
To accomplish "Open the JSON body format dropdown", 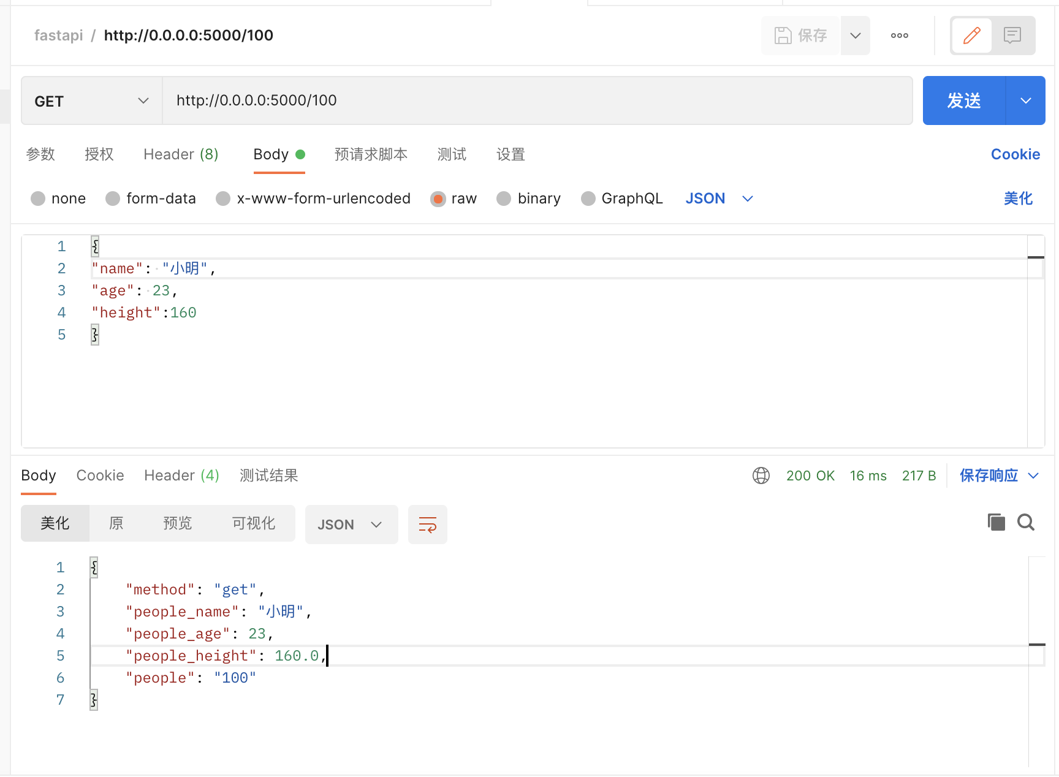I will (719, 199).
